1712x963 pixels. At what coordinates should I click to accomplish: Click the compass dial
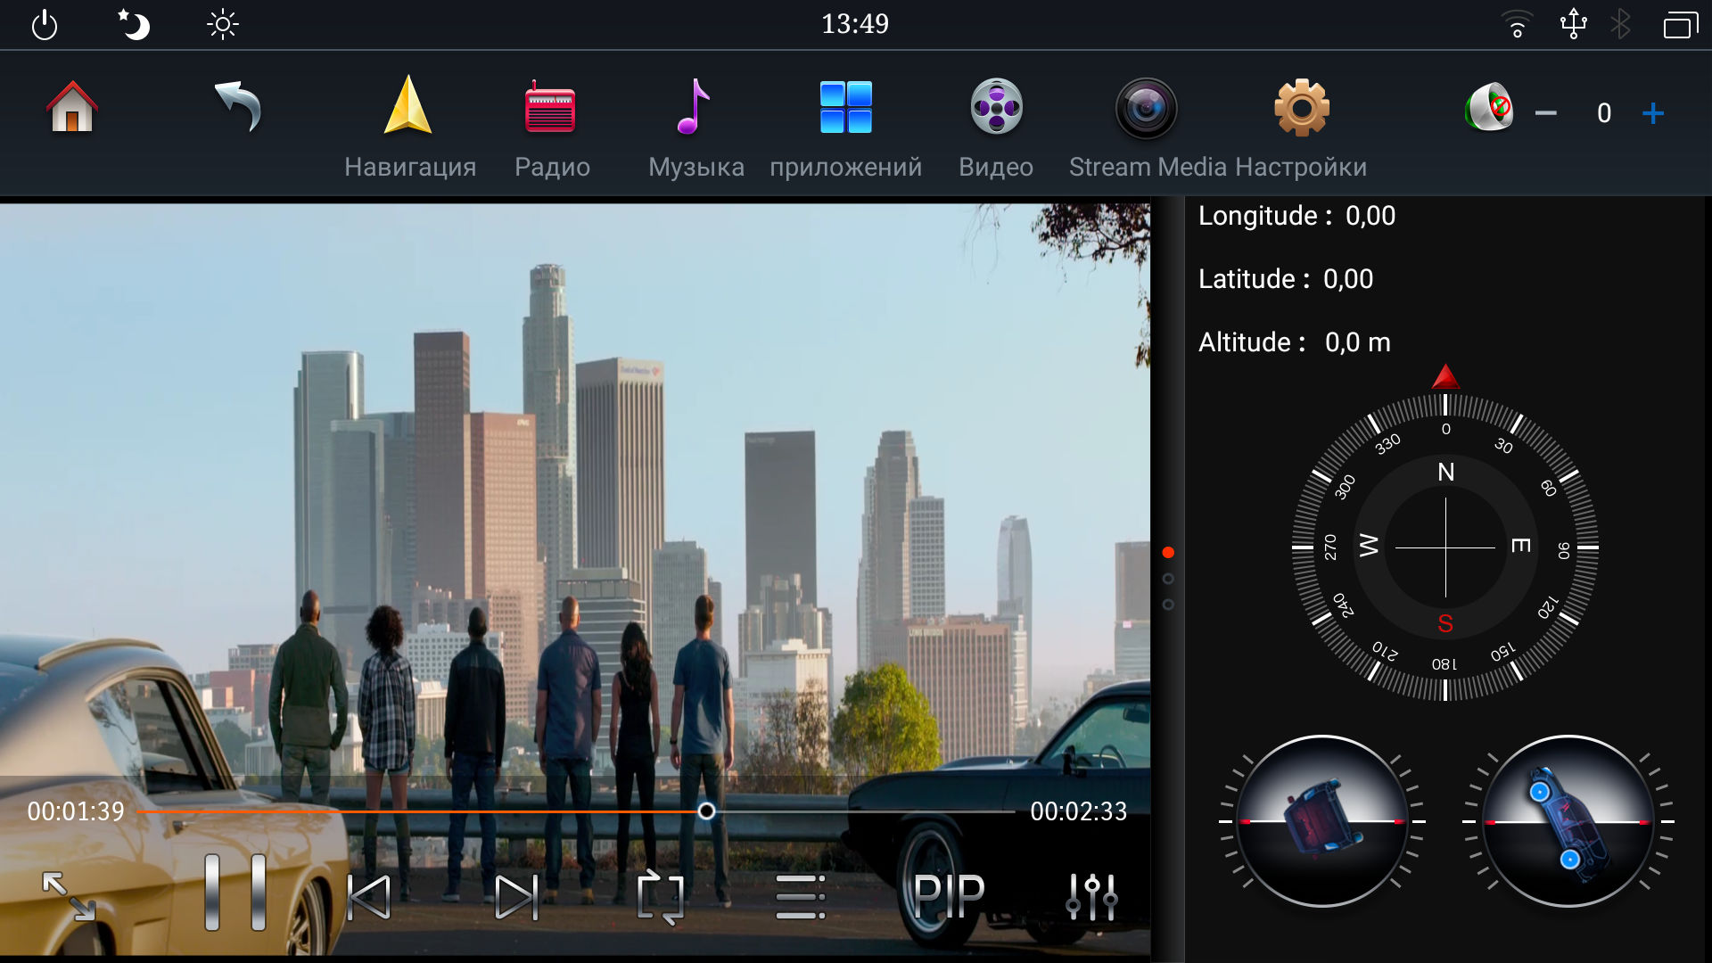point(1445,547)
